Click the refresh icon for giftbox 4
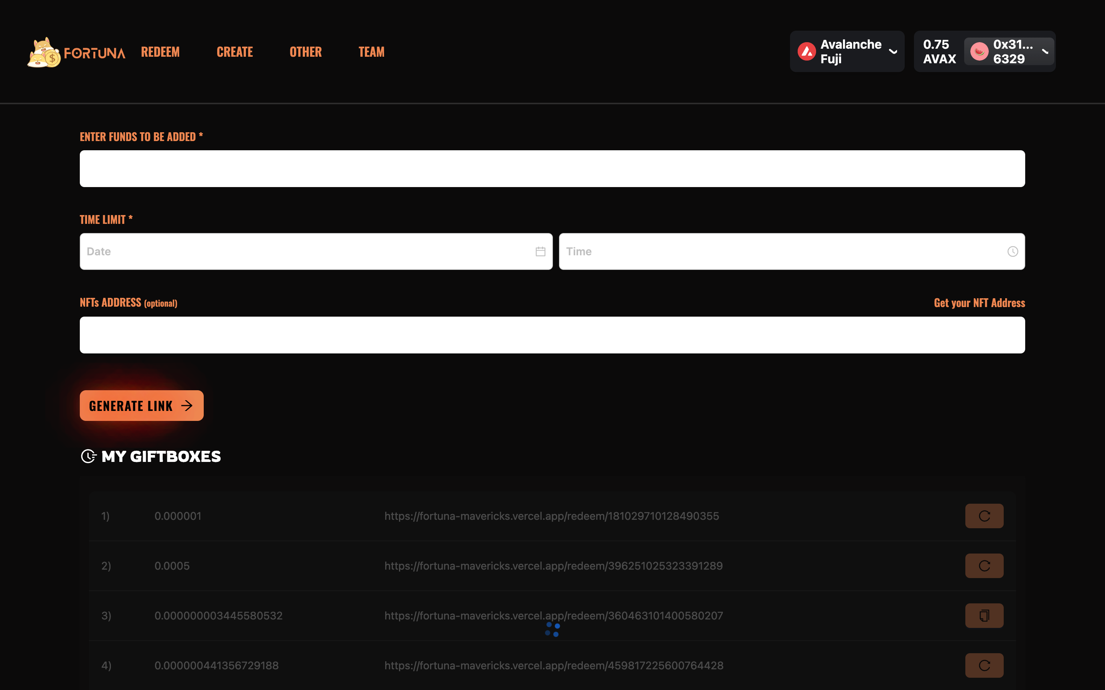 (984, 665)
